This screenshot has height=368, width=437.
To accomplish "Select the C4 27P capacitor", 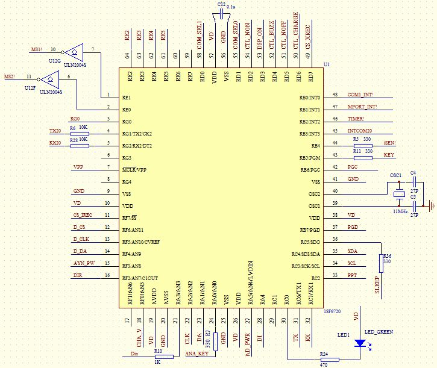I will [x=414, y=182].
